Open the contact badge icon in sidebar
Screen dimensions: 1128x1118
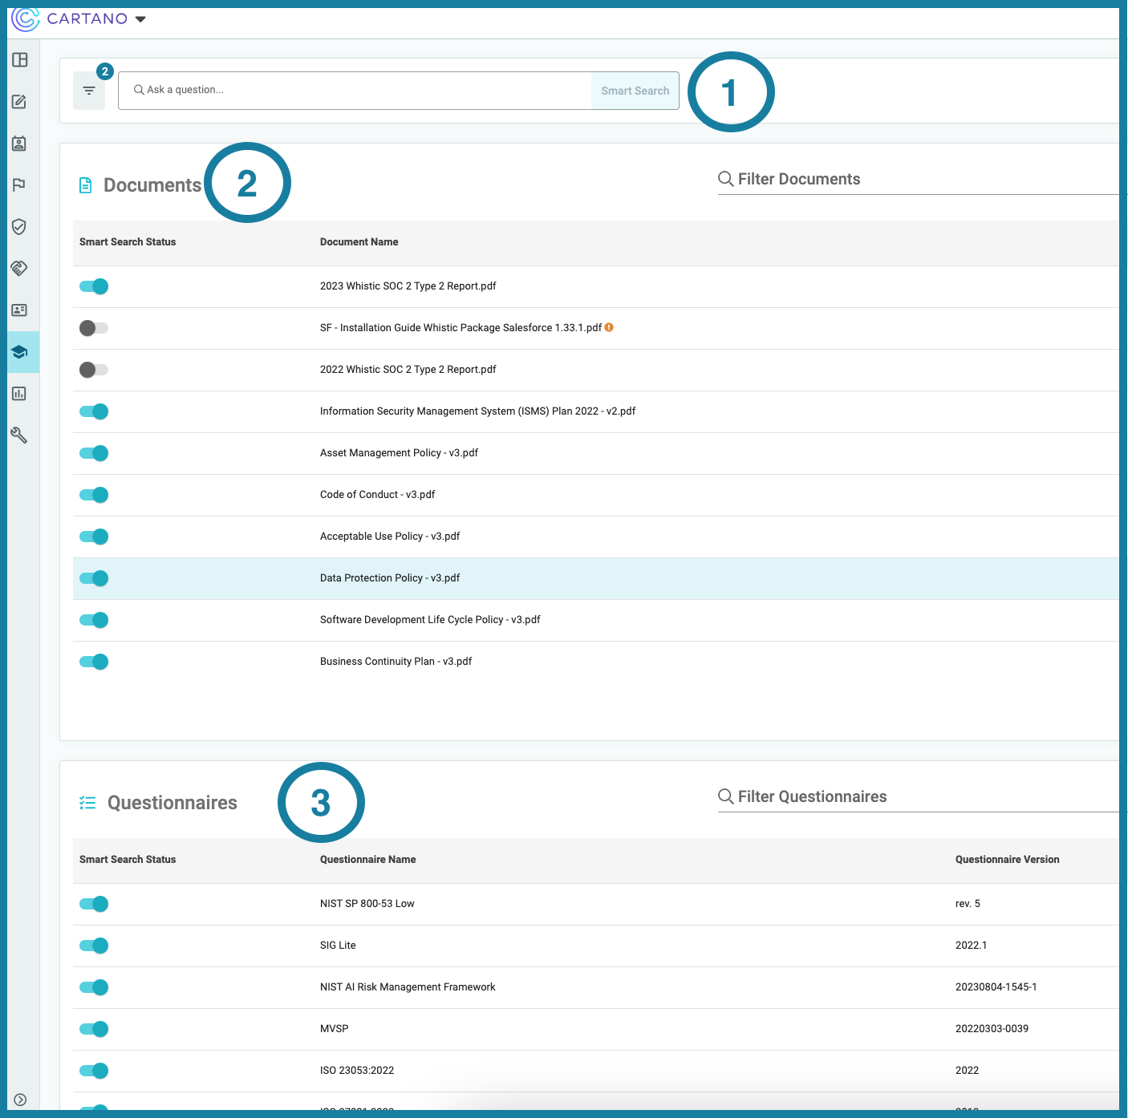pyautogui.click(x=20, y=144)
